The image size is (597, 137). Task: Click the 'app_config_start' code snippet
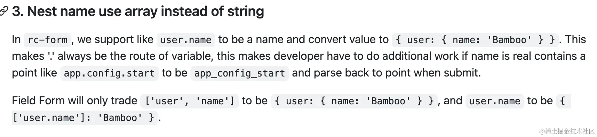pyautogui.click(x=239, y=73)
